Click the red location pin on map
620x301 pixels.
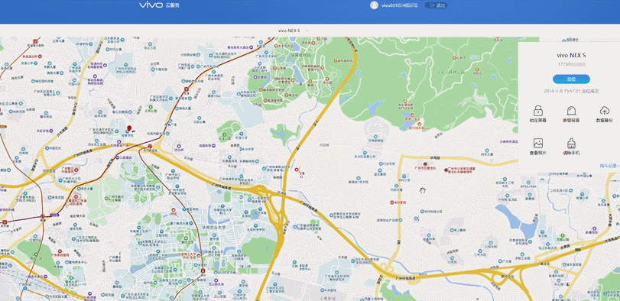pos(129,128)
